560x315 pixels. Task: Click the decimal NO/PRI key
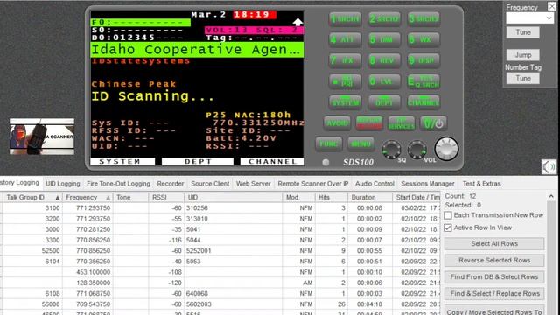345,81
